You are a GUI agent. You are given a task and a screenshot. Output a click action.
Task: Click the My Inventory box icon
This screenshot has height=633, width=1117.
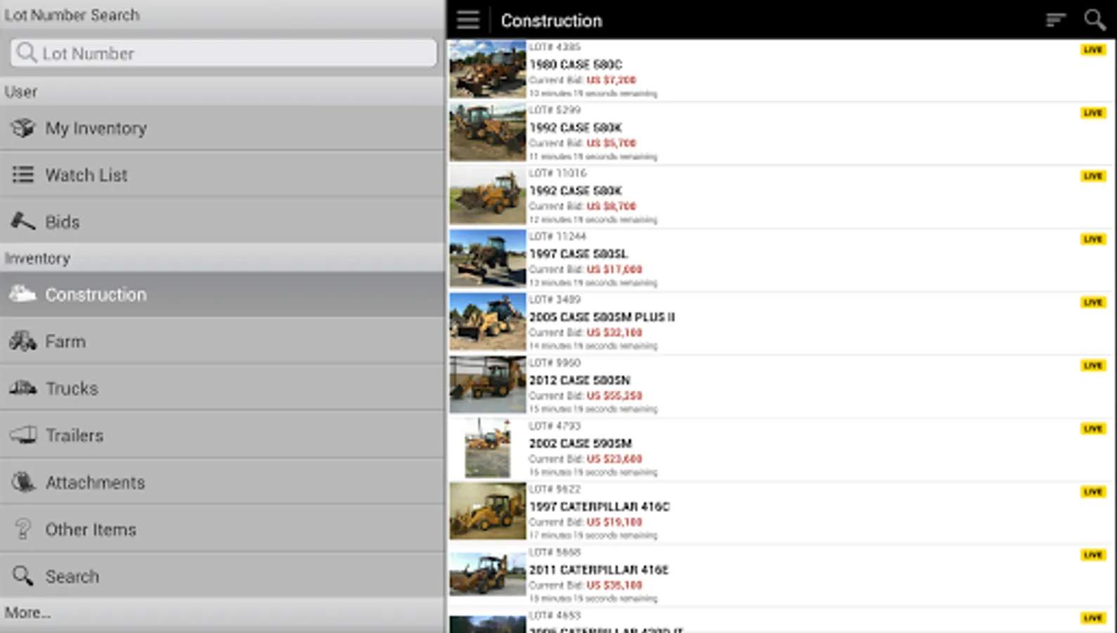point(23,128)
